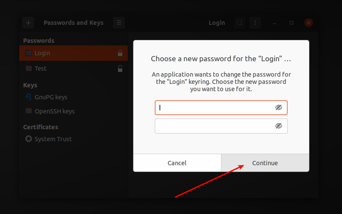This screenshot has height=214, width=342.
Task: Toggle visibility eye in confirm password field
Action: tap(279, 126)
